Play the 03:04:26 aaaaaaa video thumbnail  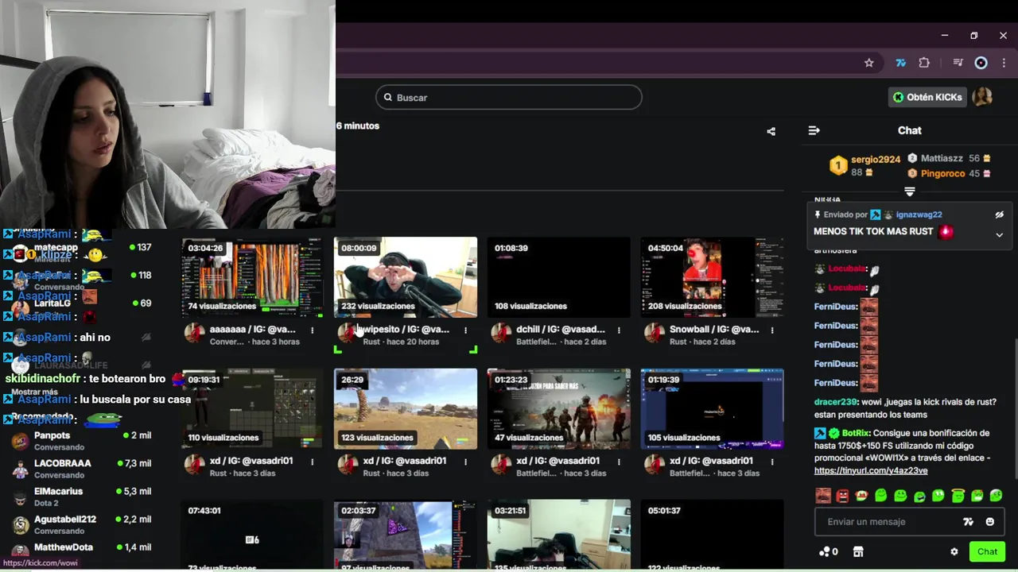pos(252,277)
